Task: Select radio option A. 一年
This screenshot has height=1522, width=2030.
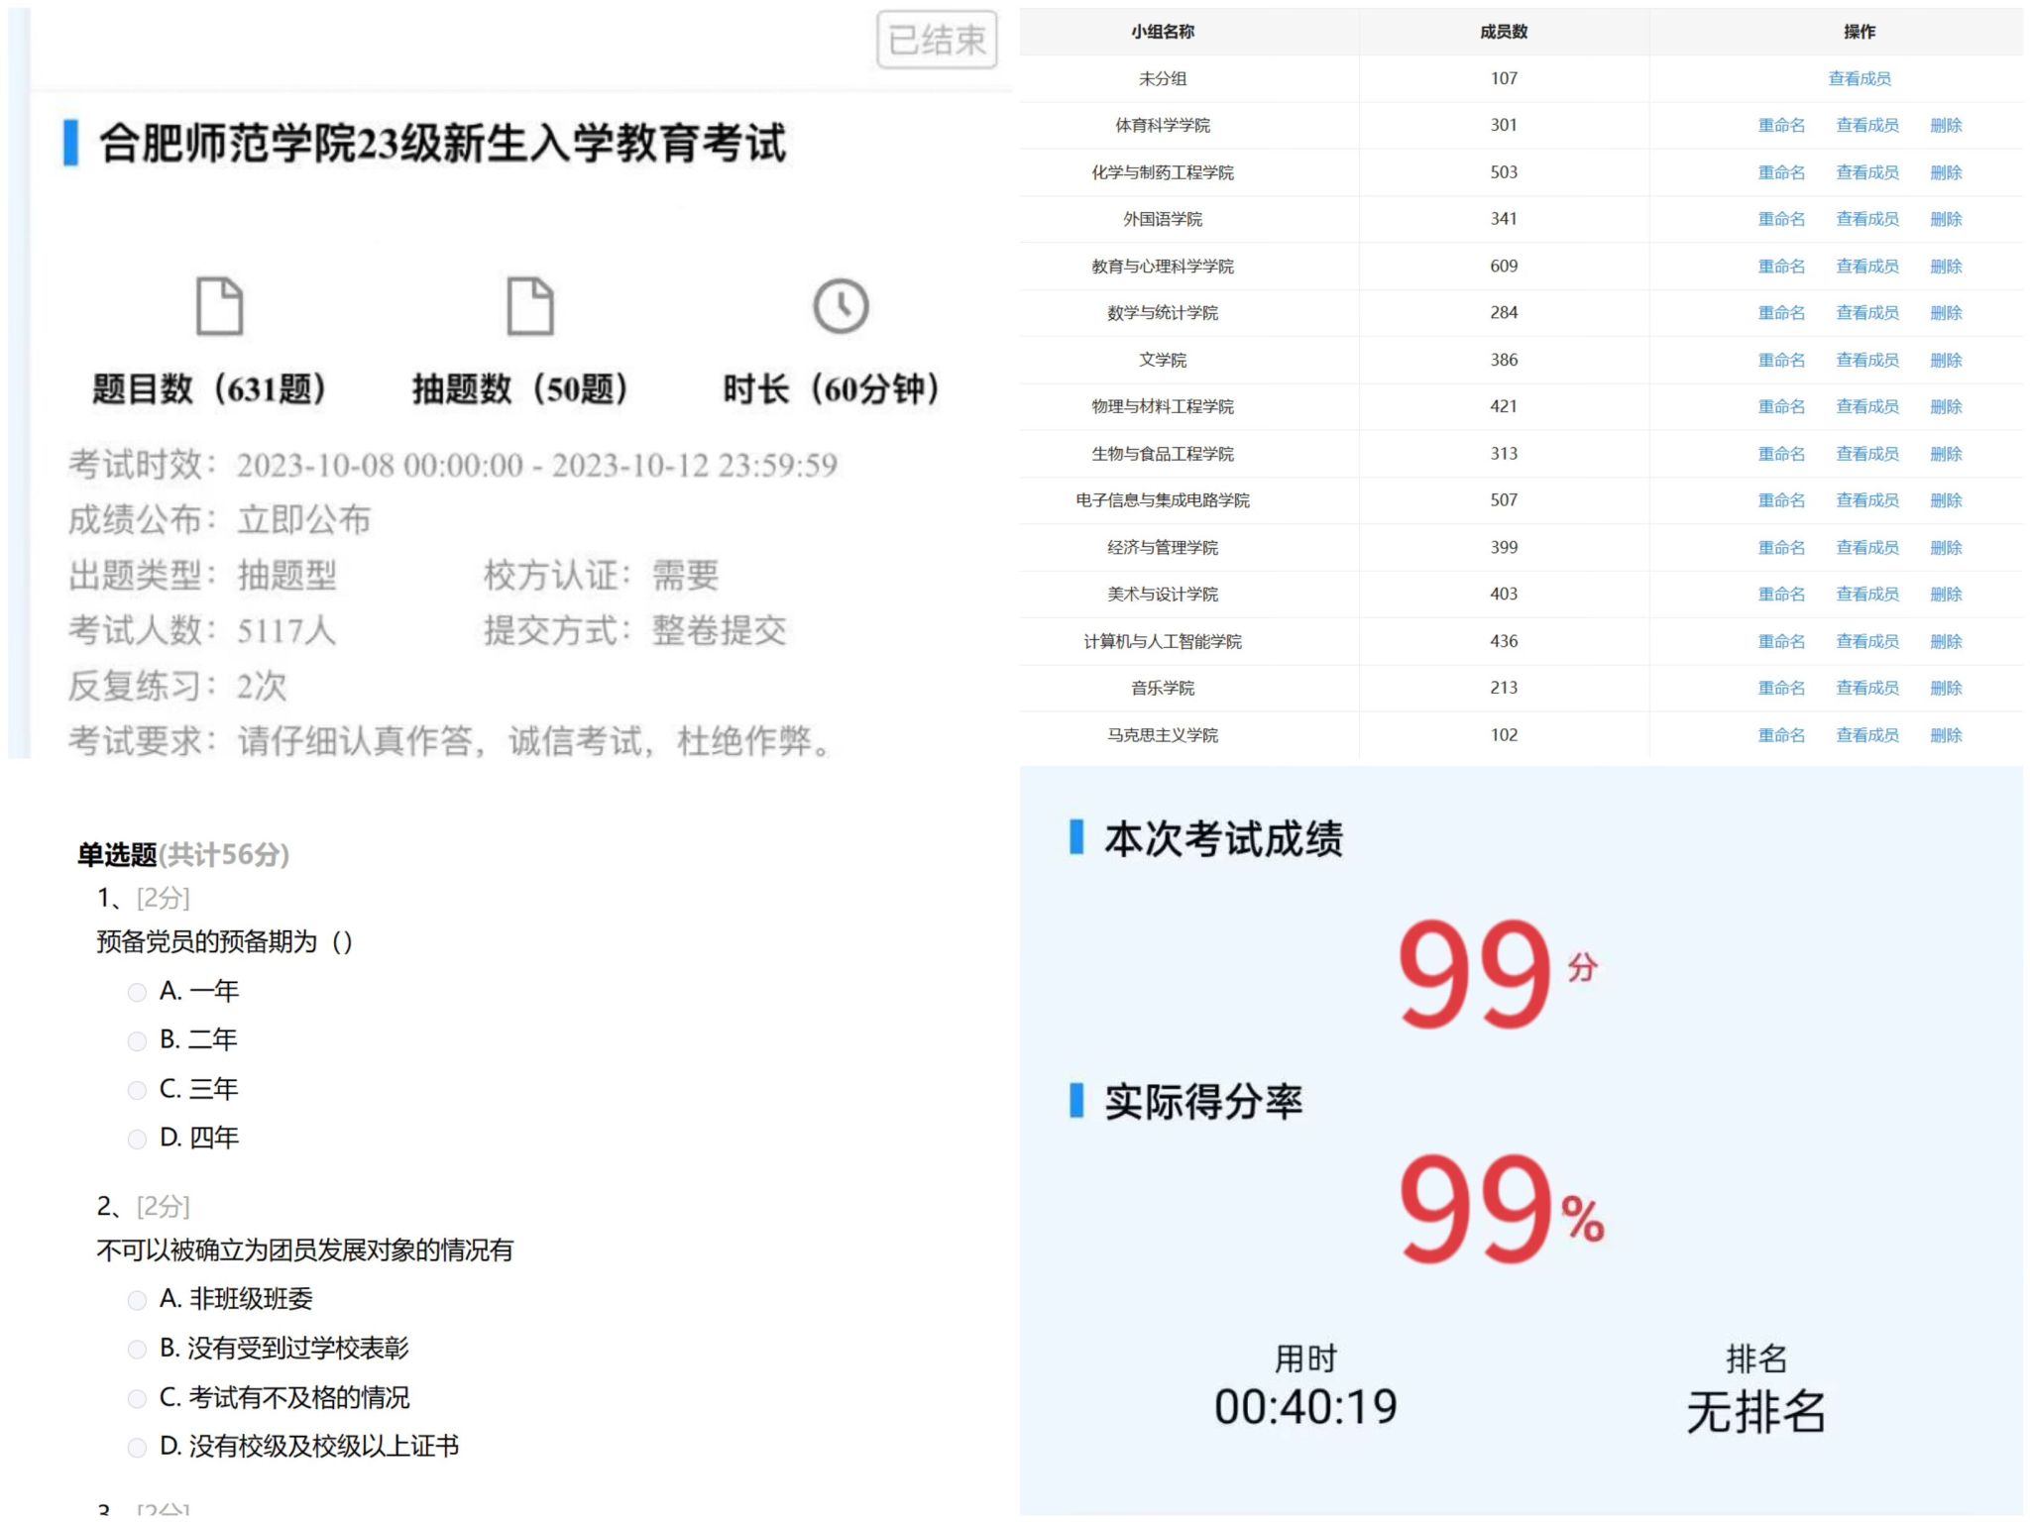Action: 137,992
